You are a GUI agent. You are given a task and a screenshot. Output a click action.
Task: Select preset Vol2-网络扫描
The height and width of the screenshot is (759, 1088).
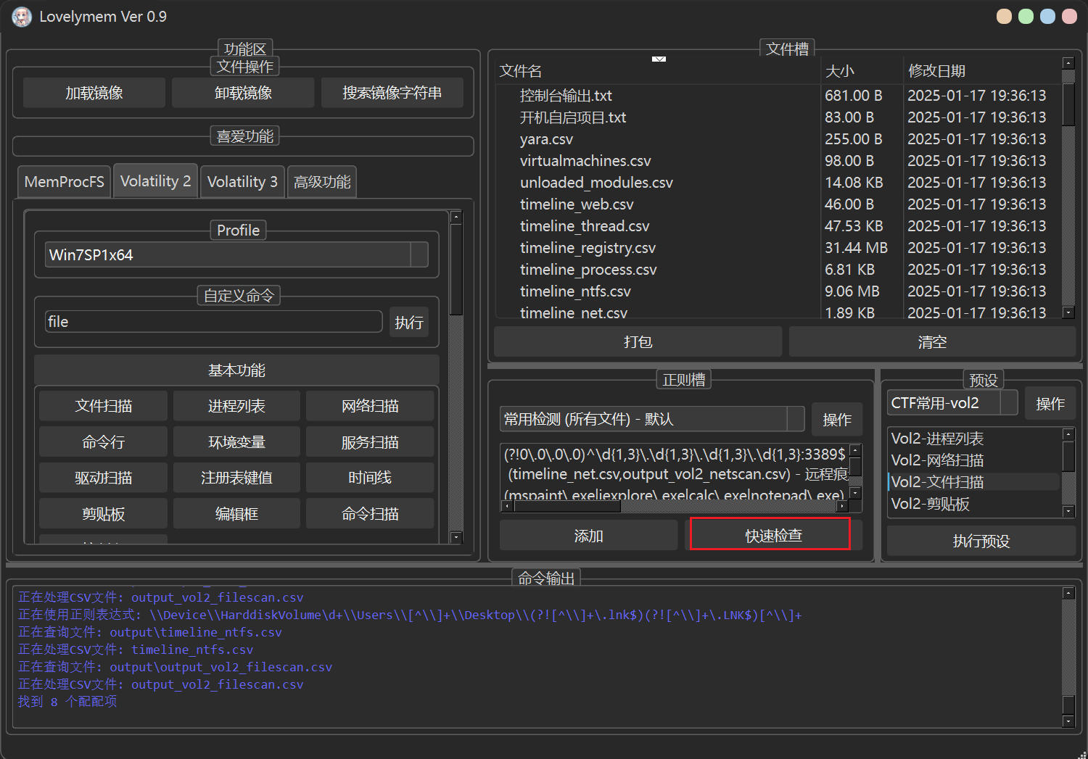974,460
